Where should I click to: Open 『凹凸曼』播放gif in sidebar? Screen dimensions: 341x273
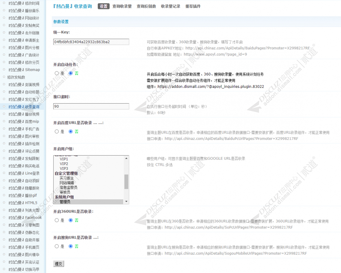[22, 195]
